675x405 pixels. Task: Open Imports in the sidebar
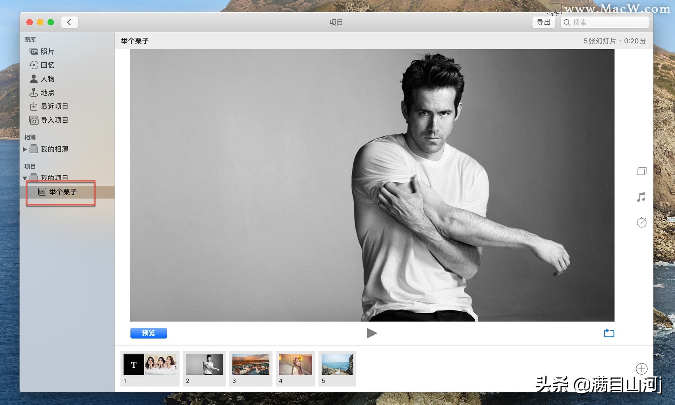click(x=54, y=120)
